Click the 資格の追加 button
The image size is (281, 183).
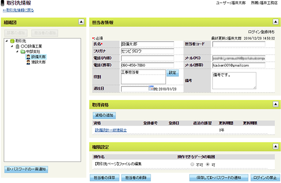click(x=104, y=115)
